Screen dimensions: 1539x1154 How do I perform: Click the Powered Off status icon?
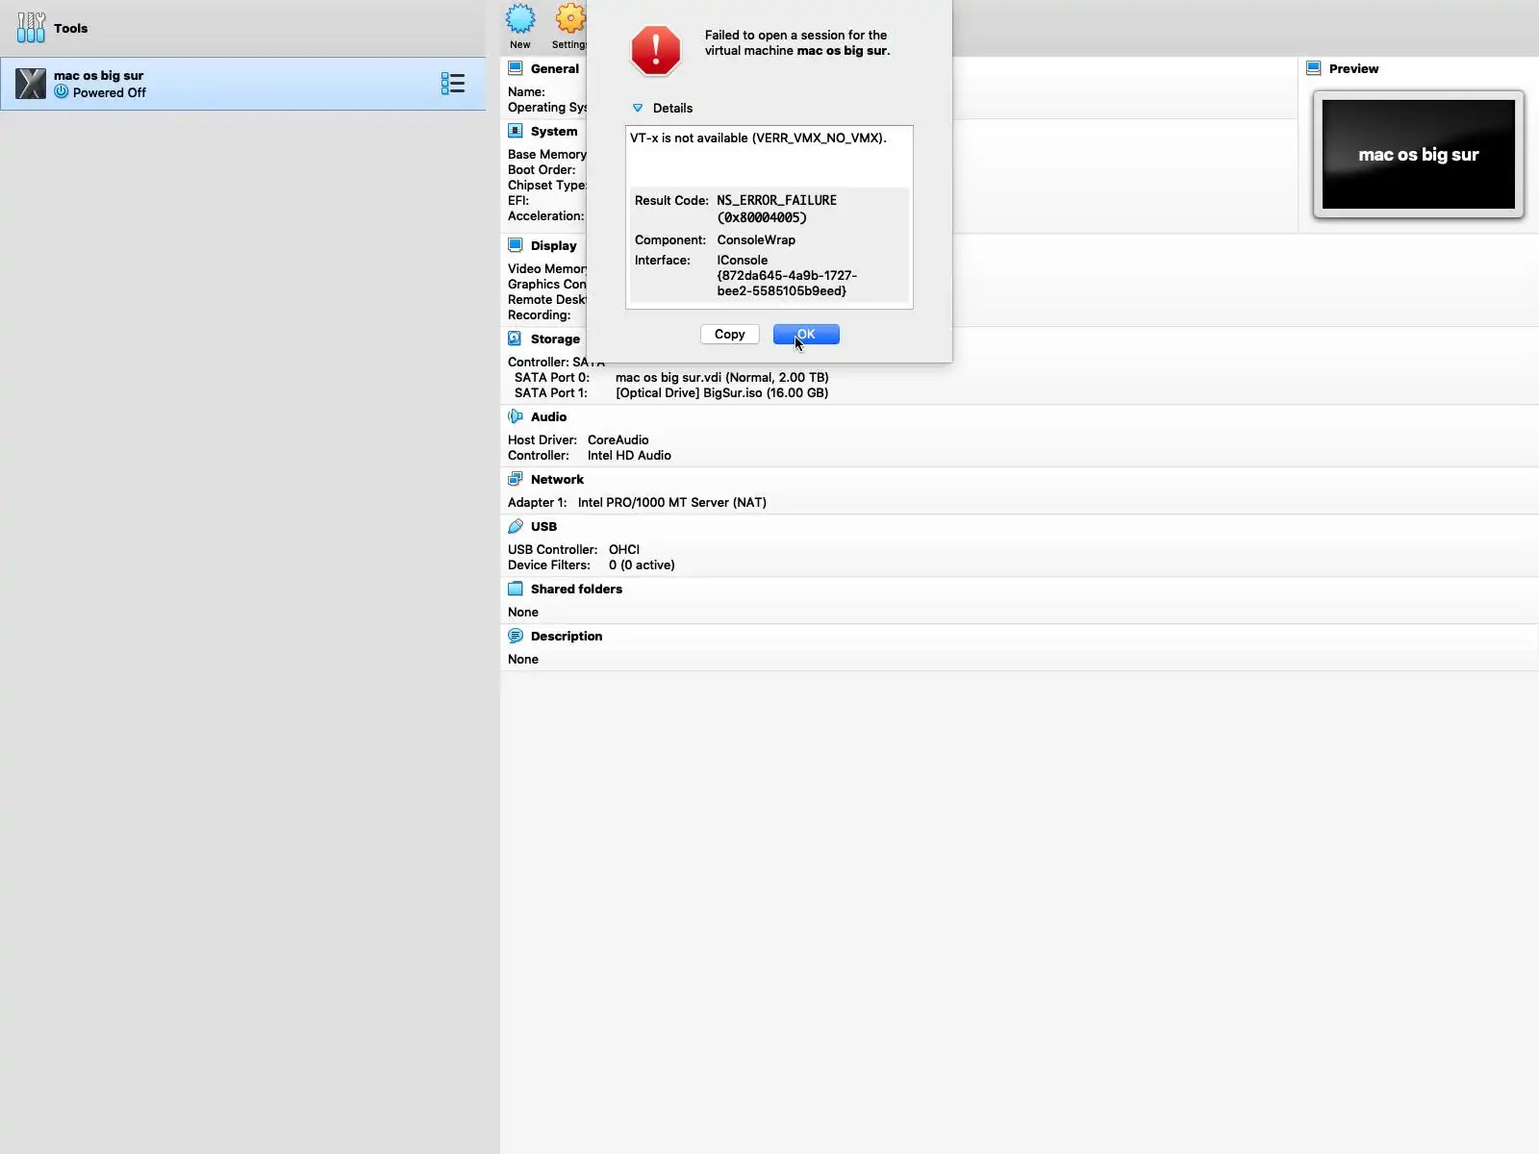[x=62, y=92]
